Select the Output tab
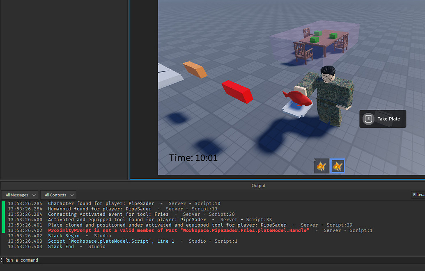Image resolution: width=425 pixels, height=271 pixels. 258,185
